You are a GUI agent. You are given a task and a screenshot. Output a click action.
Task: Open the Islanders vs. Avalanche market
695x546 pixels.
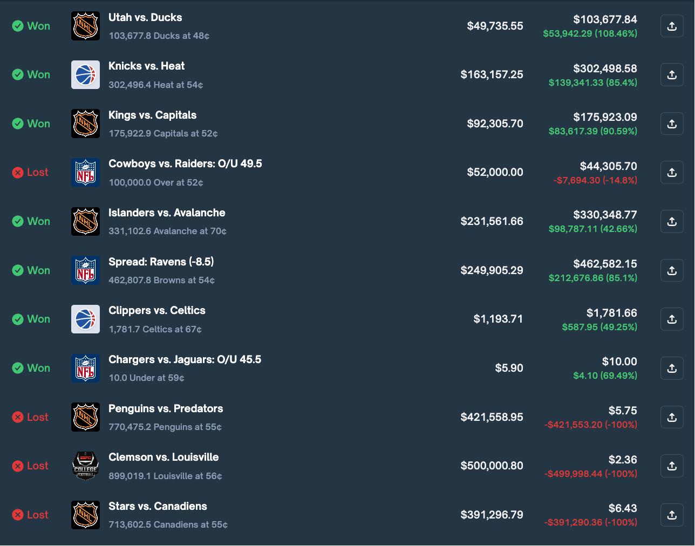167,213
